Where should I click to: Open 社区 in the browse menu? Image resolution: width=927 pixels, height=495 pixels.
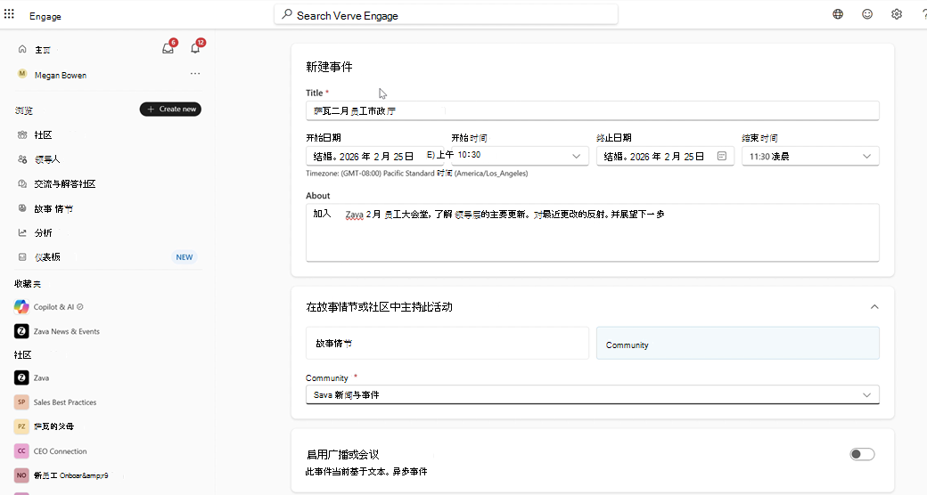point(43,134)
